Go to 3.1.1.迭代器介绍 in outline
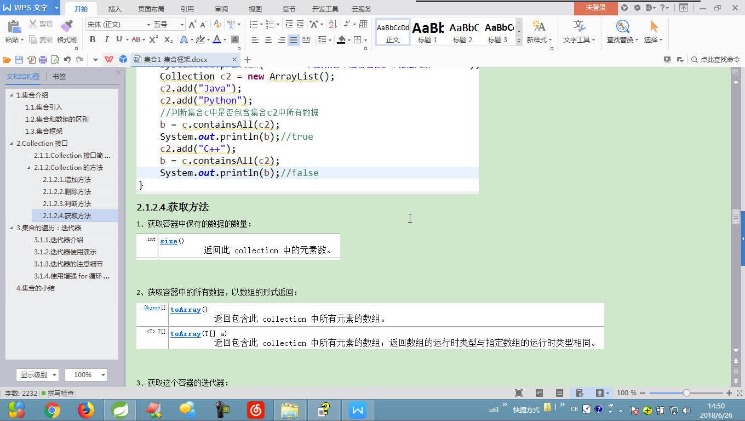Screen dimensions: 745x421 pyautogui.click(x=59, y=240)
